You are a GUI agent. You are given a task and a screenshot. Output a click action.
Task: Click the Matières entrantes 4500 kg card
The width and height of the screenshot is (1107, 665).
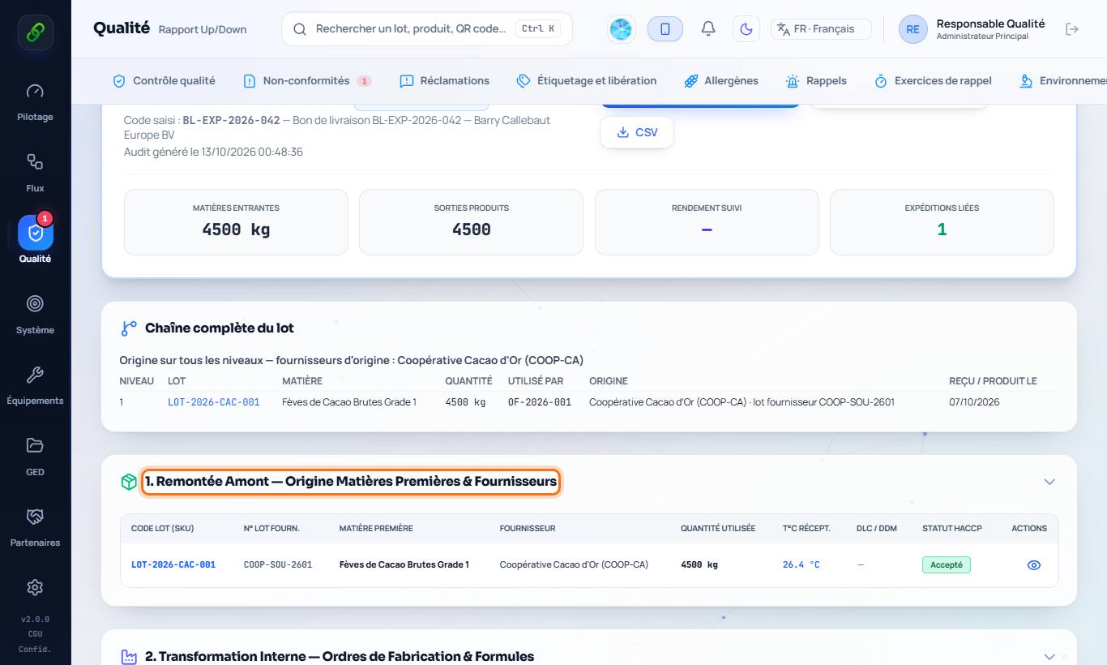point(236,222)
